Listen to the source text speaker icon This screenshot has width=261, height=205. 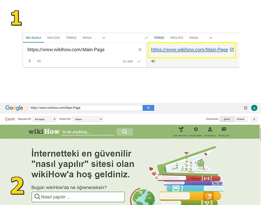[39, 61]
